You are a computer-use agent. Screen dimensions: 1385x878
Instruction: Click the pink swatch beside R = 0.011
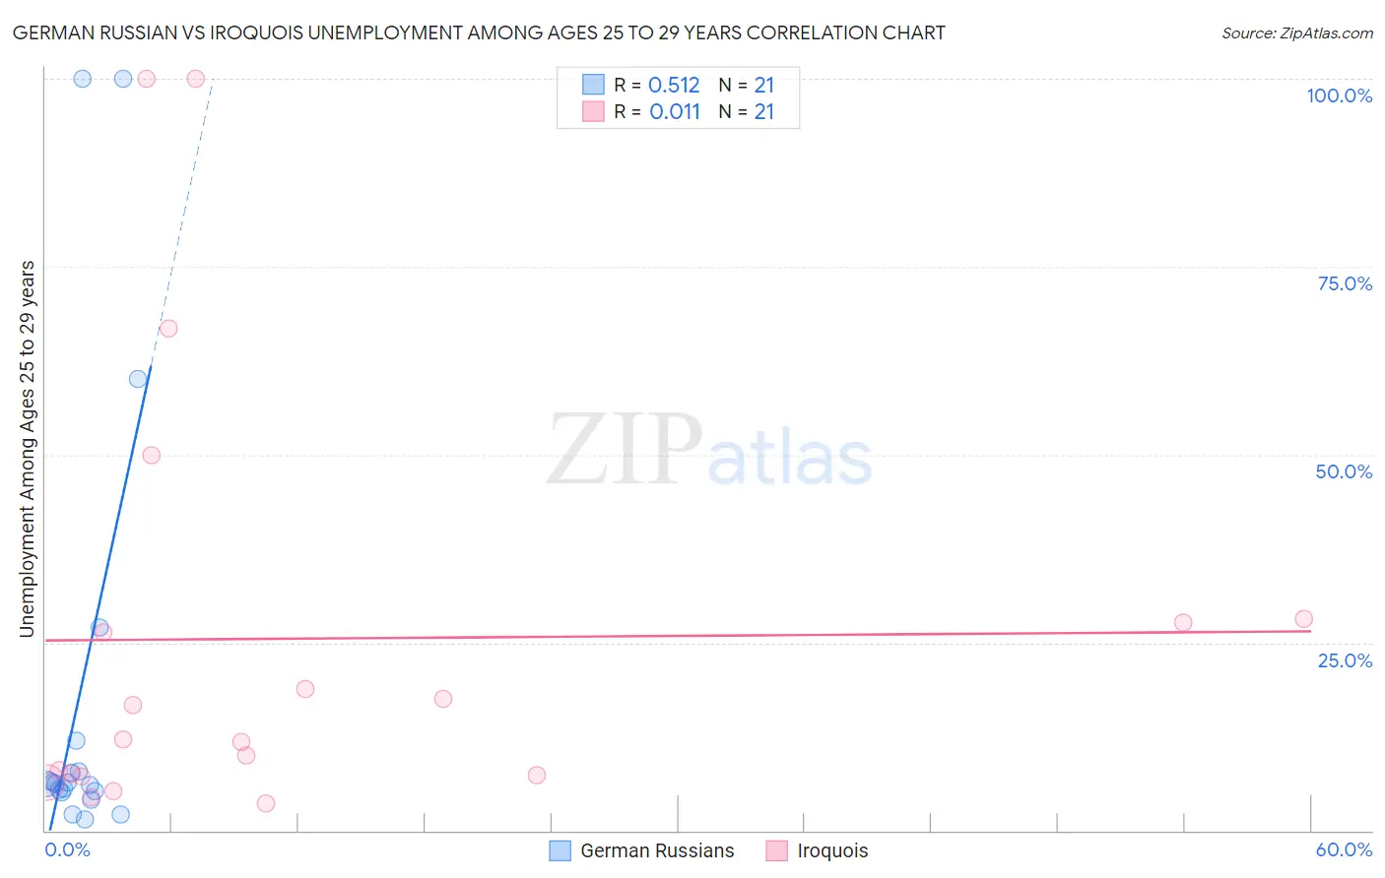coord(593,111)
